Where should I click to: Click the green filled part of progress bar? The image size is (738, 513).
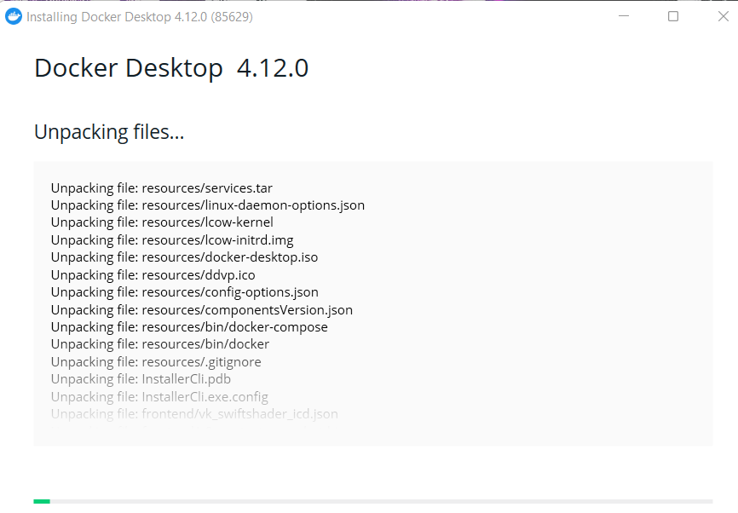click(x=42, y=501)
